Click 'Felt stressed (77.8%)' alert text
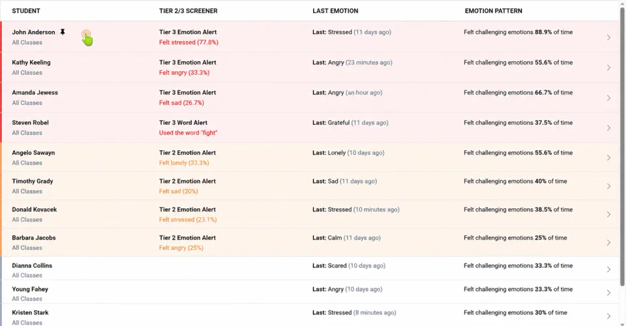The image size is (626, 326). coord(188,42)
